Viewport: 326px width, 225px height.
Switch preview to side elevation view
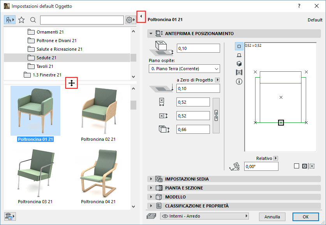(x=239, y=55)
